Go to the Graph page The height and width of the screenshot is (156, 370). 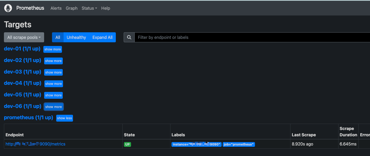[x=72, y=8]
